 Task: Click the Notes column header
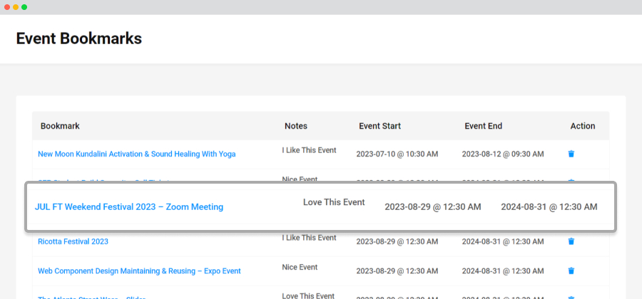tap(296, 126)
